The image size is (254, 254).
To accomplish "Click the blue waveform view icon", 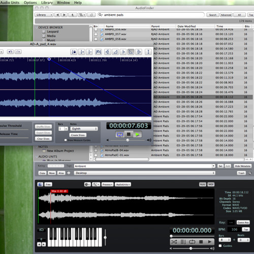I will 40,184.
